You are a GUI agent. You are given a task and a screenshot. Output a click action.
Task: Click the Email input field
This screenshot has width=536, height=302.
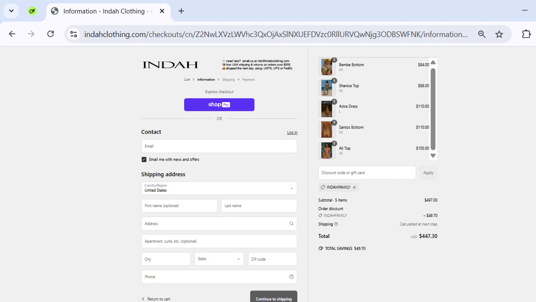[x=219, y=146]
